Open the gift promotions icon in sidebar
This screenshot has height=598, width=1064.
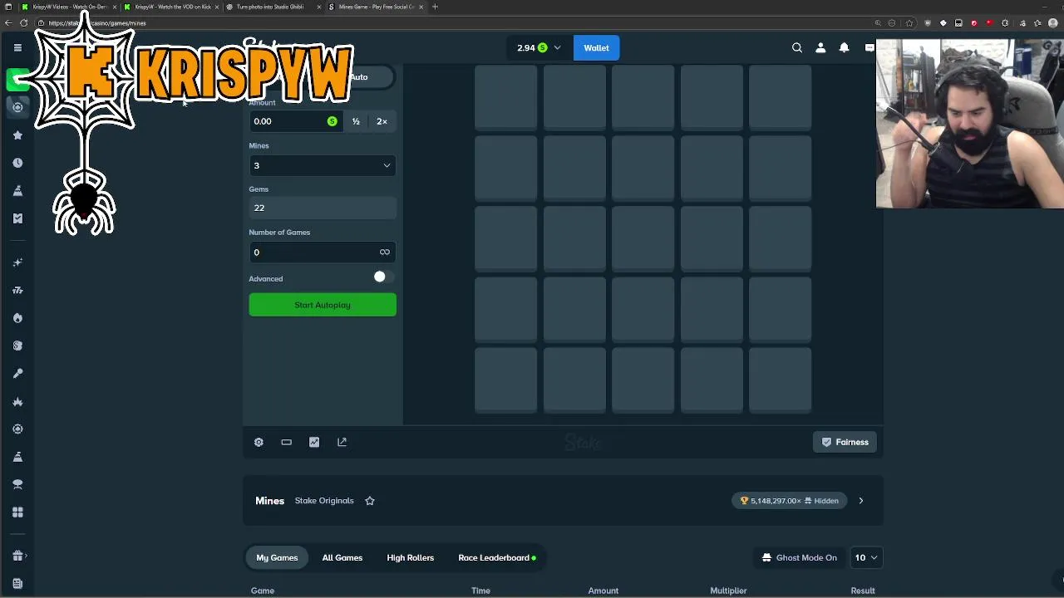17,556
